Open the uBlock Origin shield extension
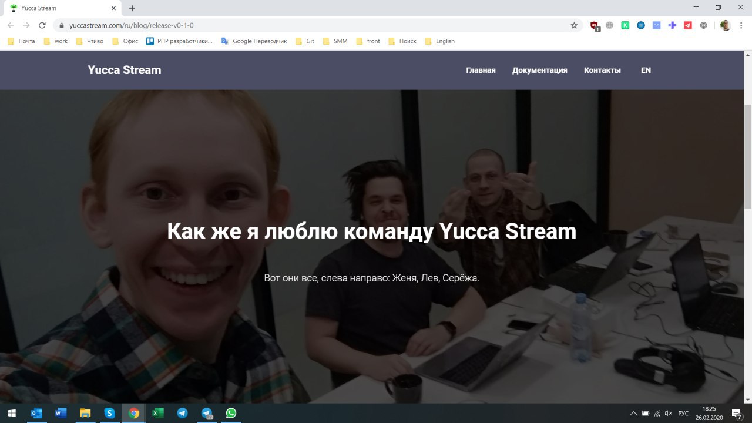The width and height of the screenshot is (752, 423). tap(595, 26)
